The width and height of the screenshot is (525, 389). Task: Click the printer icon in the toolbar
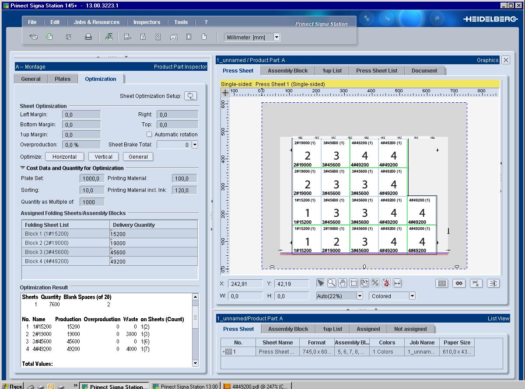88,37
